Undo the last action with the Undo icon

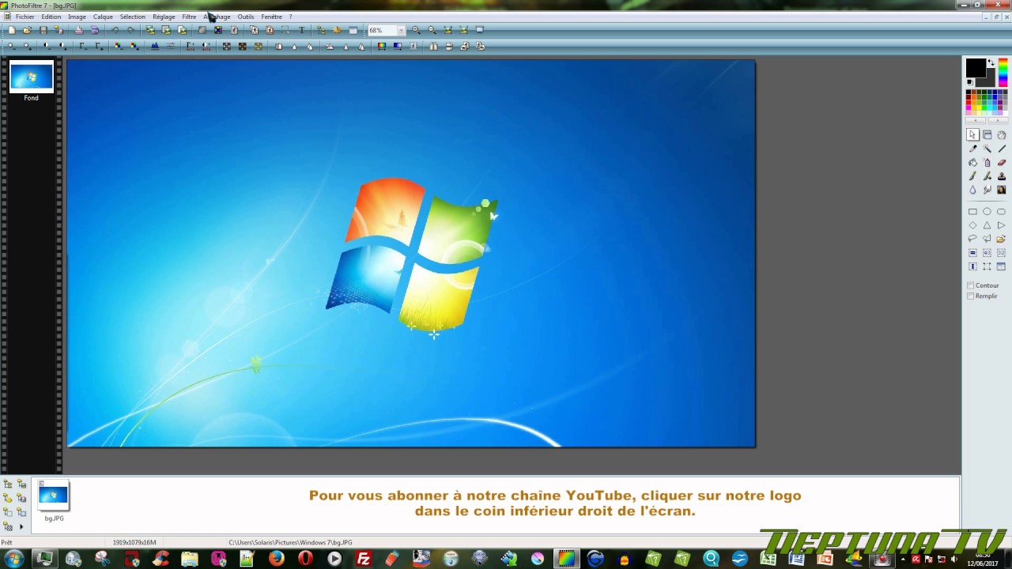pyautogui.click(x=115, y=29)
